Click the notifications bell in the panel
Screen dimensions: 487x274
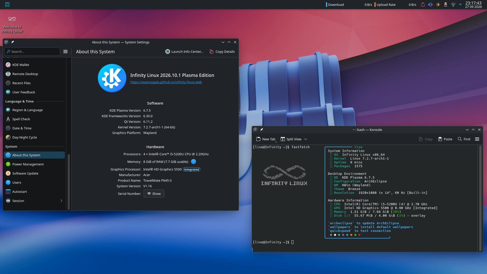pos(423,5)
